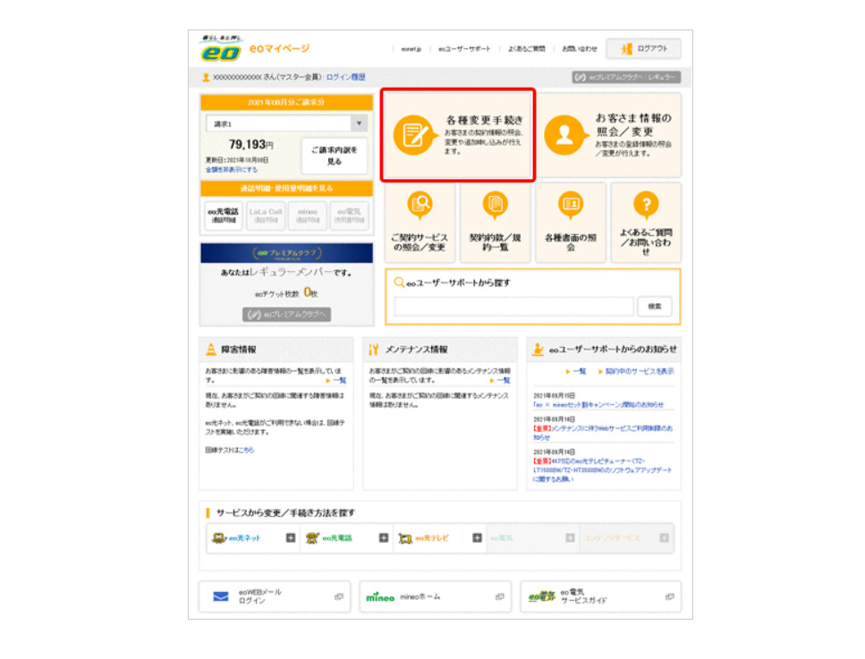865x659 pixels.
Task: Open よくあるご質問/お問い合わせ question mark icon
Action: 645,205
